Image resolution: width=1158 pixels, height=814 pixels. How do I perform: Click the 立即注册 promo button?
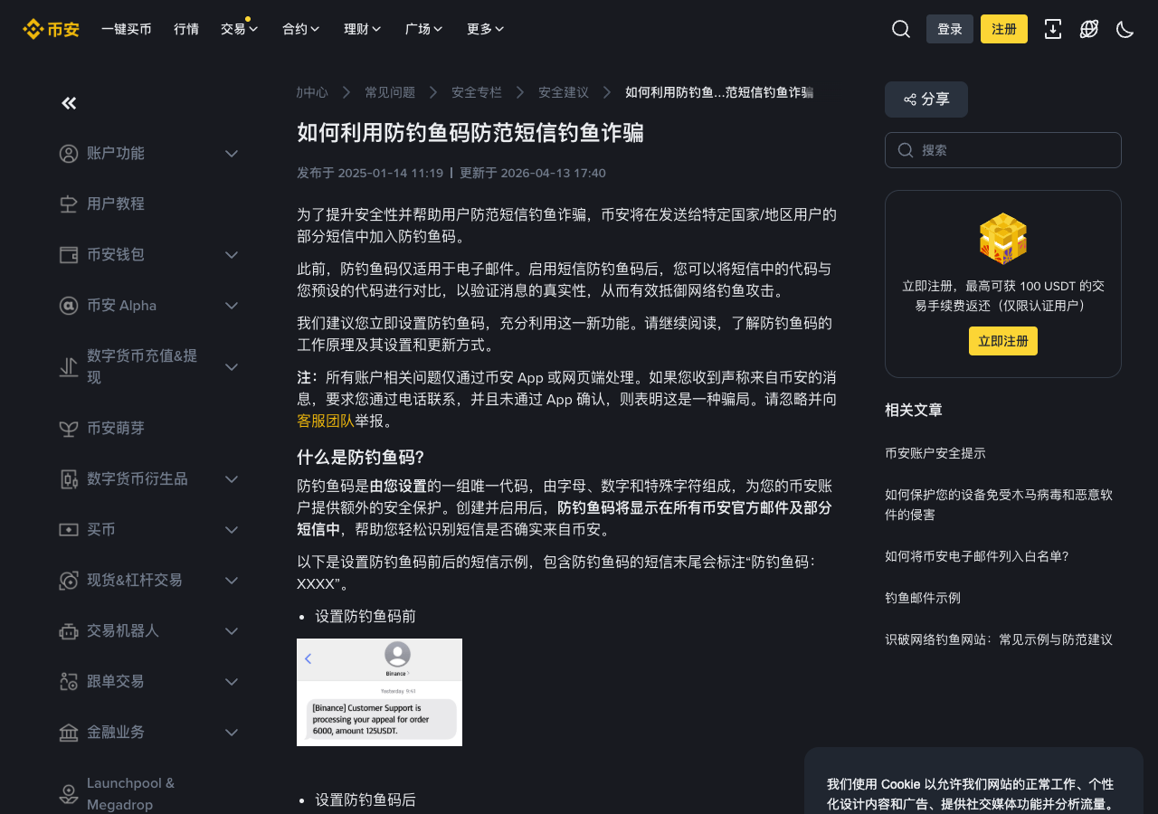(x=1003, y=341)
